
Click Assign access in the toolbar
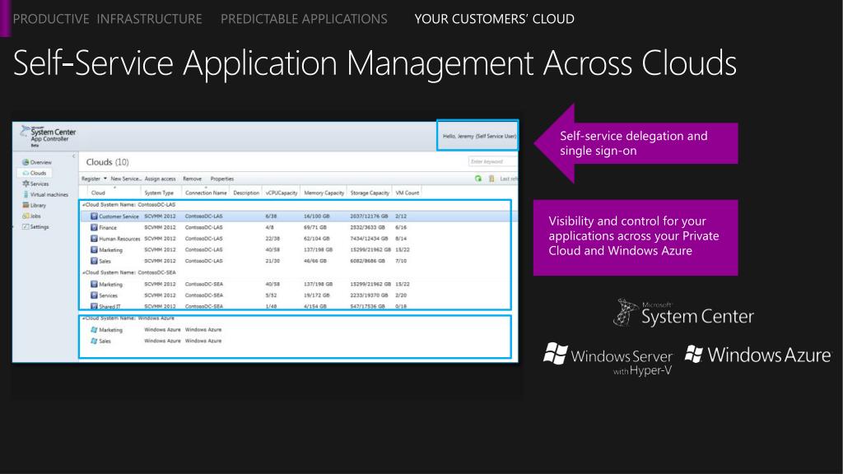point(161,179)
